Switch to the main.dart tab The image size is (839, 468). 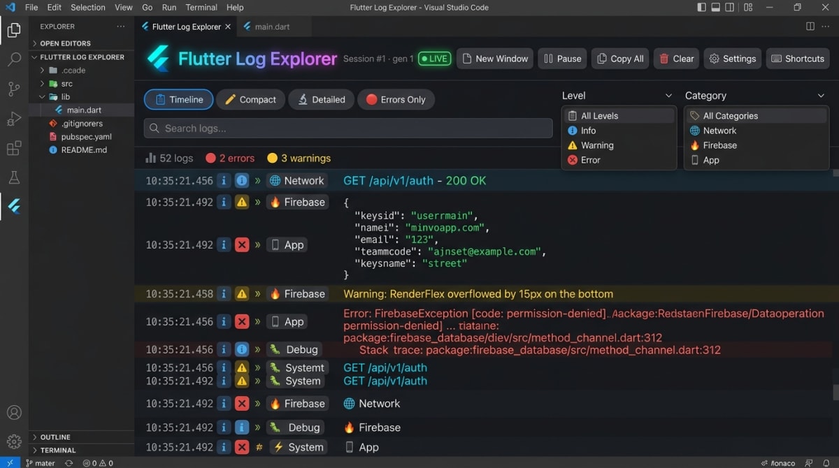click(273, 27)
